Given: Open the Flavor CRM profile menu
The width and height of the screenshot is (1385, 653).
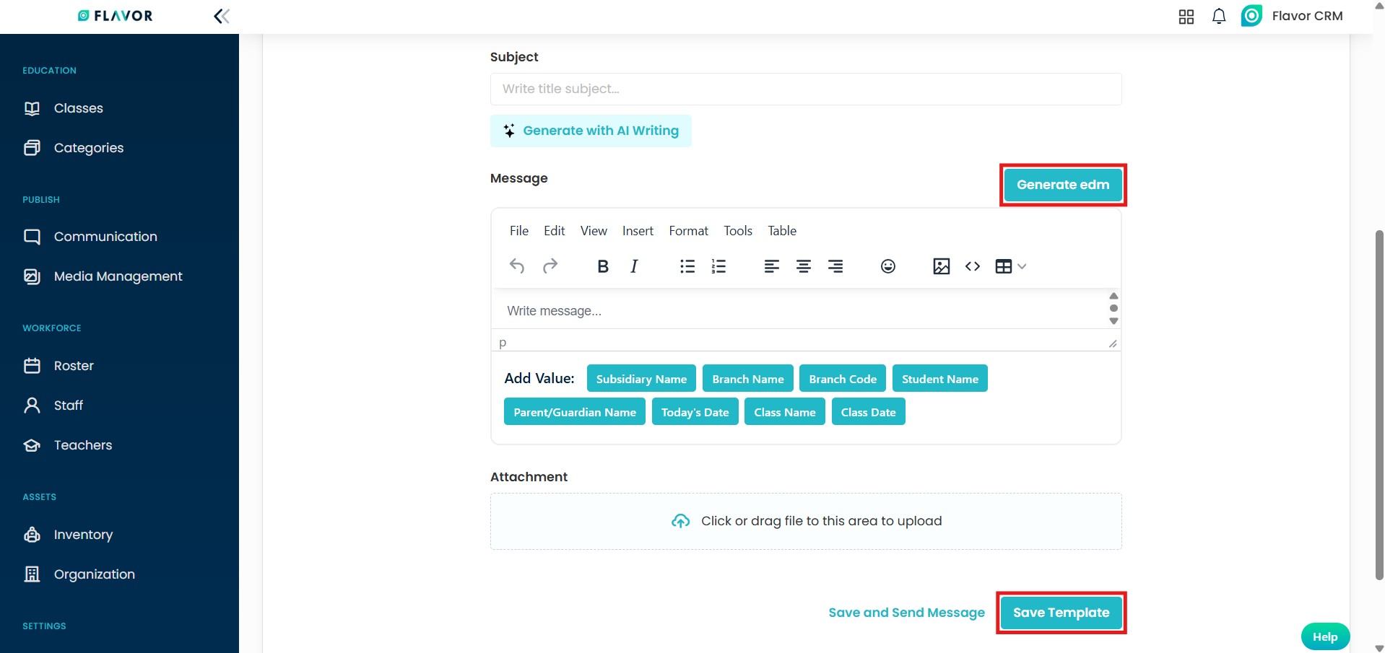Looking at the screenshot, I should (x=1292, y=16).
